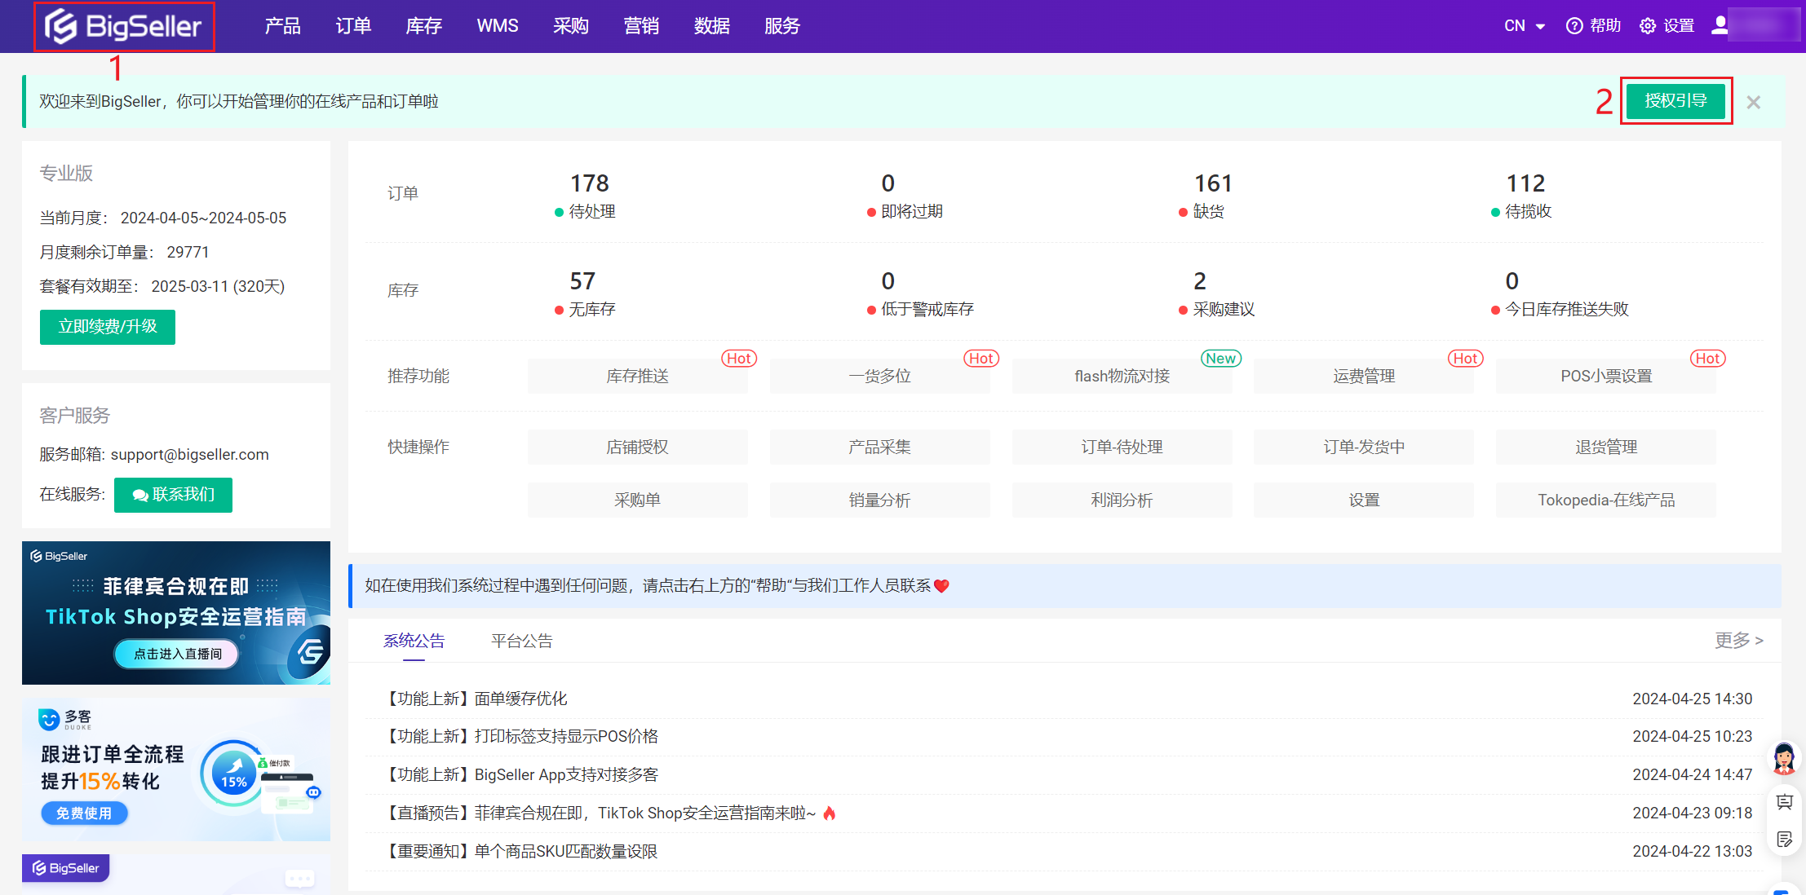Screen dimensions: 1806x895
Task: Open the 打印标签支持显示POS价格 announcement
Action: 522,736
